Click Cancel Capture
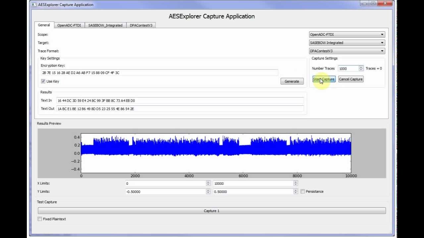This screenshot has width=424, height=238. pyautogui.click(x=351, y=79)
